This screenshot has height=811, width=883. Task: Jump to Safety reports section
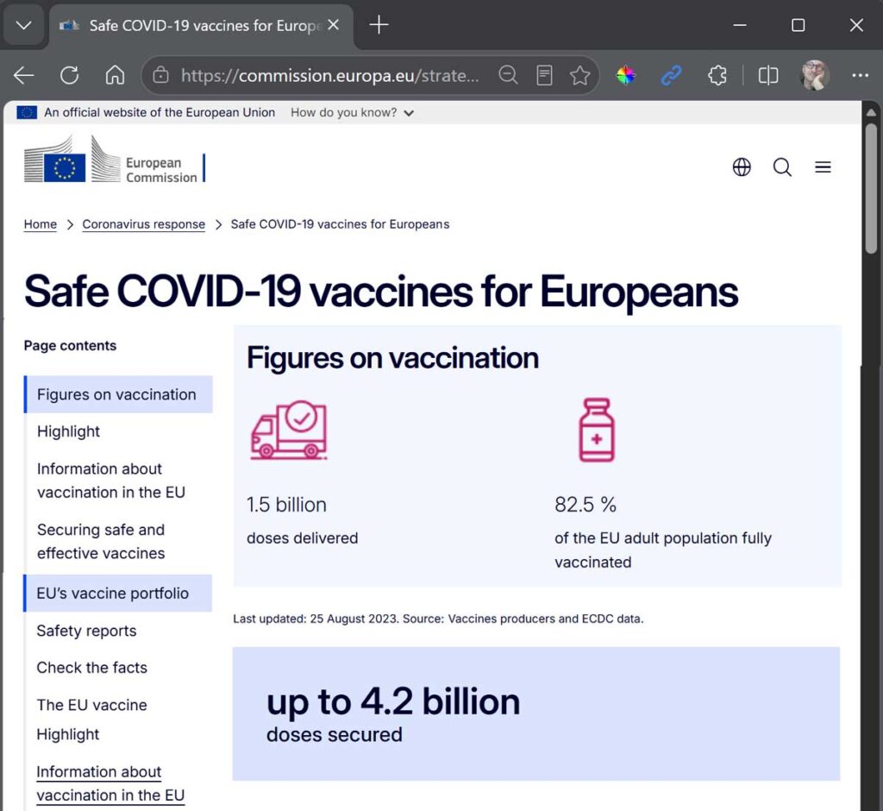86,631
